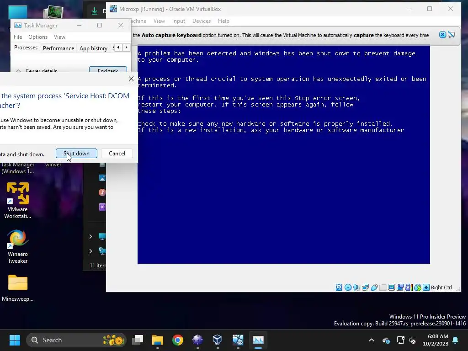Click the network tray icon
This screenshot has width=468, height=351.
pos(400,340)
